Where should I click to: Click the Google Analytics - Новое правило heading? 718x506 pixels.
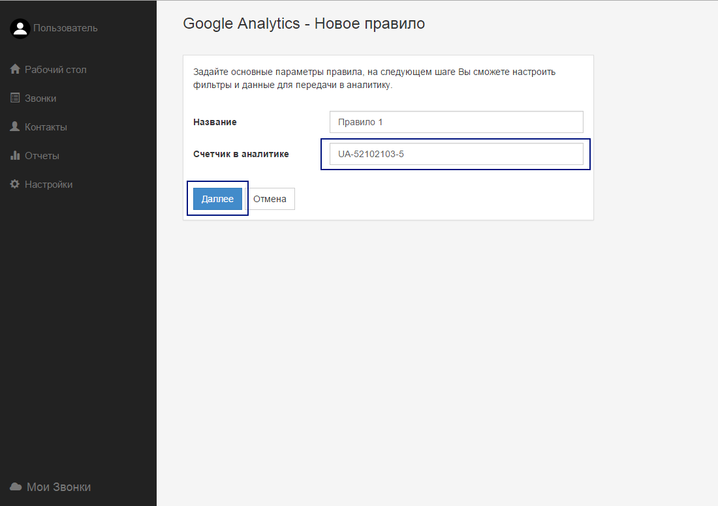pos(304,23)
